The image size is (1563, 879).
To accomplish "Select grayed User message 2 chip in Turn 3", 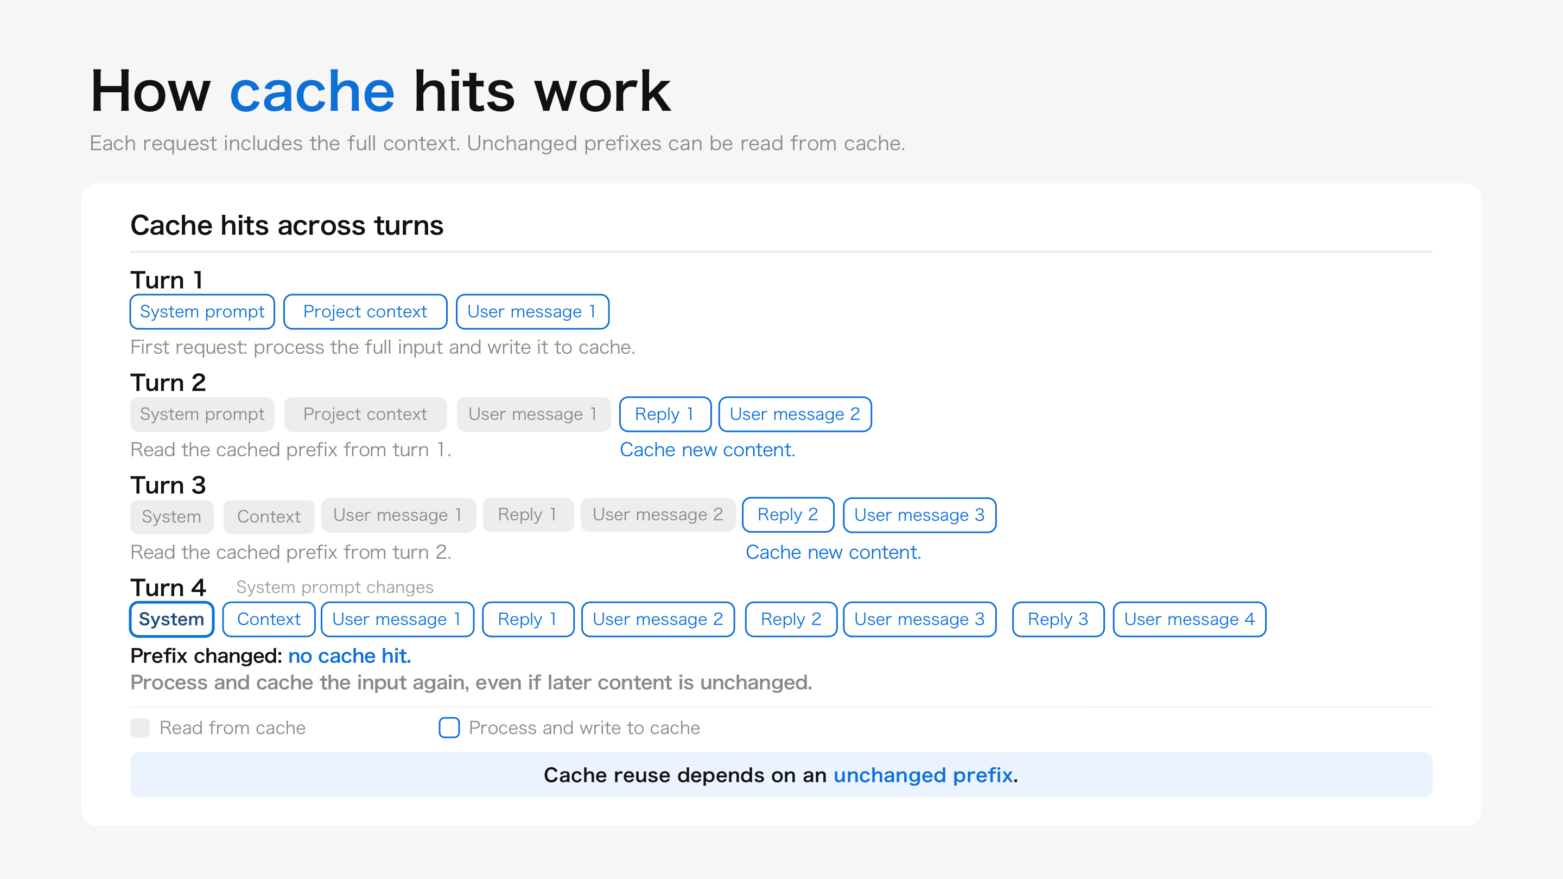I will pyautogui.click(x=658, y=514).
